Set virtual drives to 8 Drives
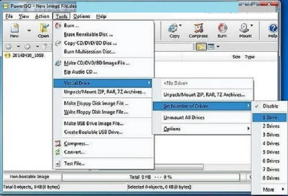This screenshot has width=288, height=196. [269, 178]
